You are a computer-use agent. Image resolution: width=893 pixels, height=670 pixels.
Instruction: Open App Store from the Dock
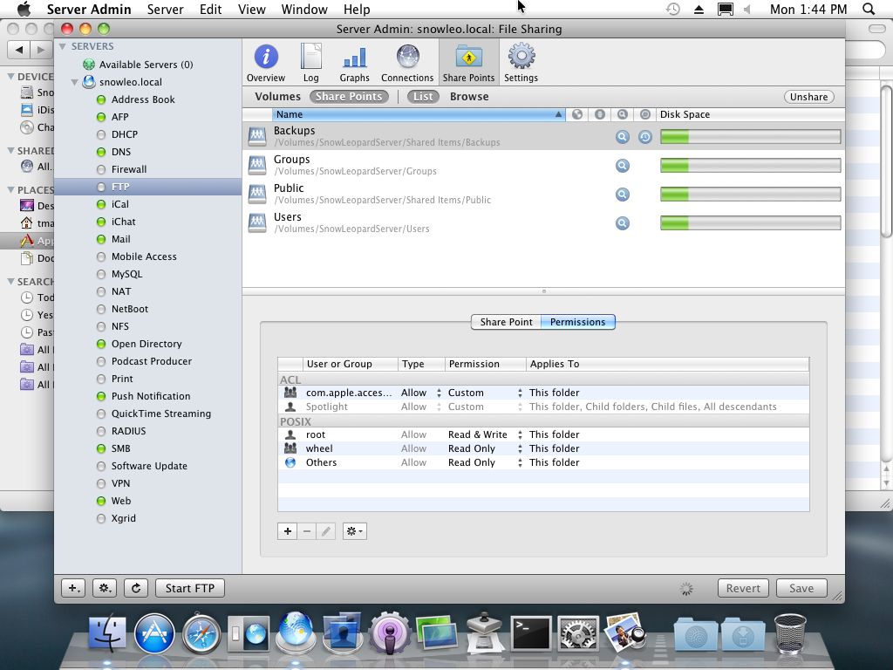tap(153, 633)
